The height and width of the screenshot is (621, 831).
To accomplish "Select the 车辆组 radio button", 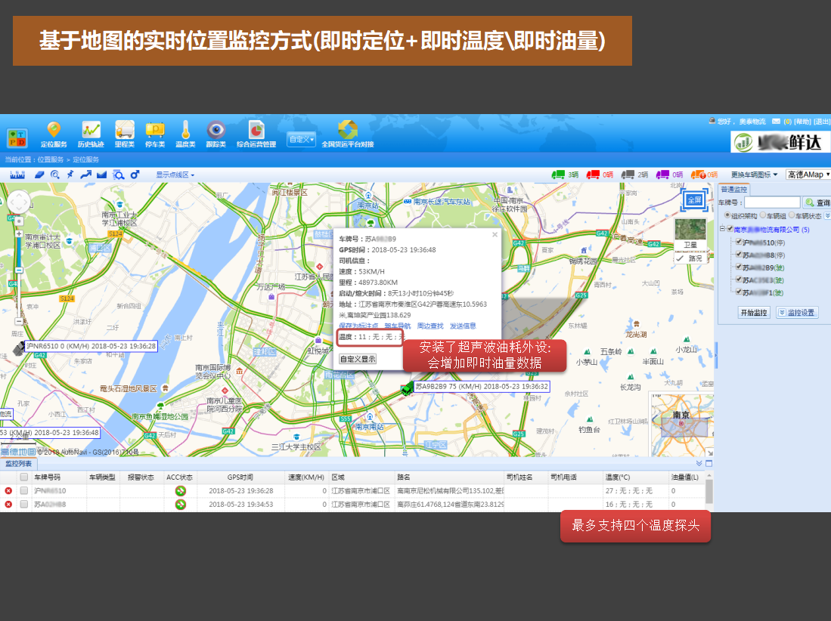I will pyautogui.click(x=763, y=216).
